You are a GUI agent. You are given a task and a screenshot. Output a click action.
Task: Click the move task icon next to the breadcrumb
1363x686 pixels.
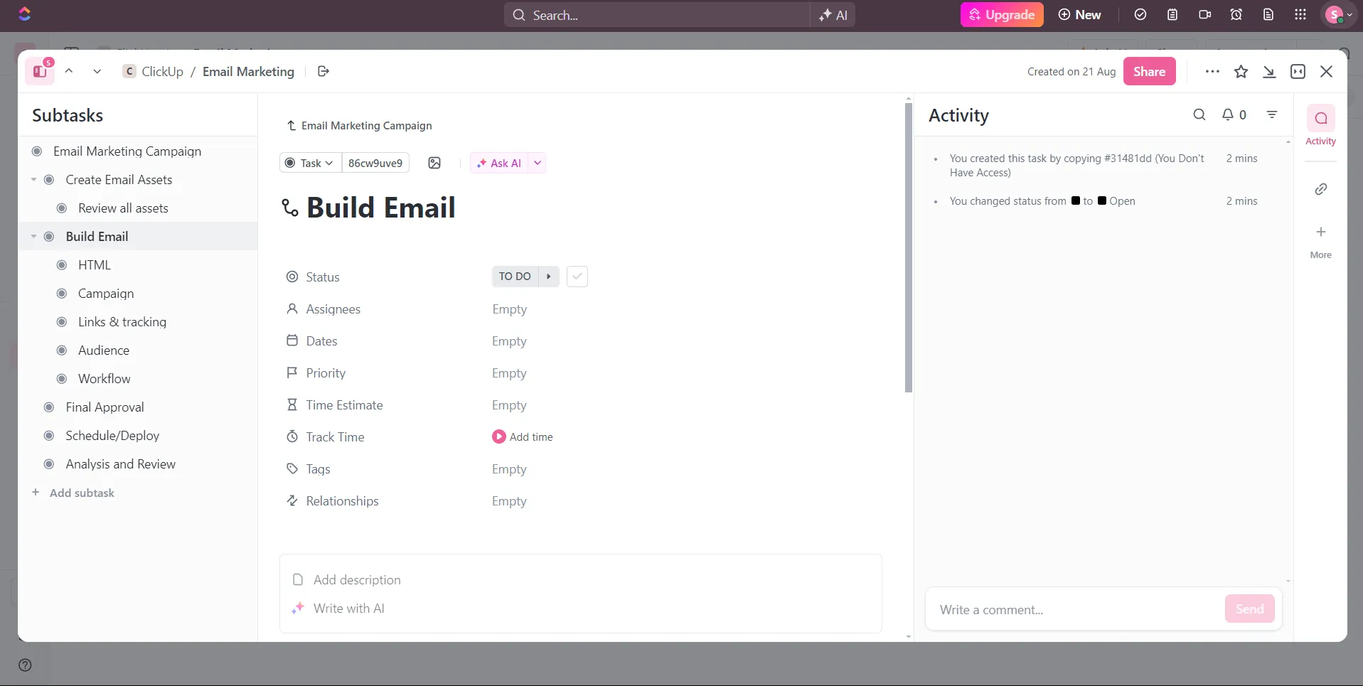324,71
